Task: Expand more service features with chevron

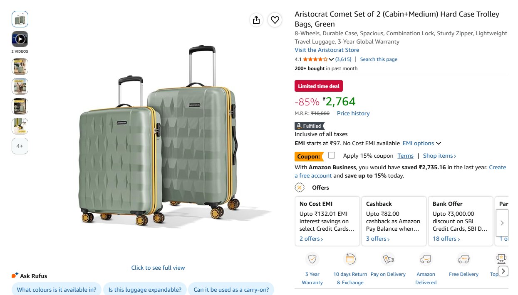Action: click(x=503, y=271)
